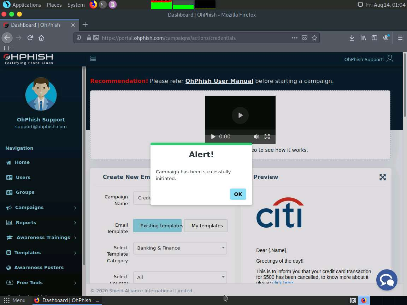Open Firefox account icon
Image resolution: width=407 pixels, height=305 pixels.
pyautogui.click(x=386, y=38)
